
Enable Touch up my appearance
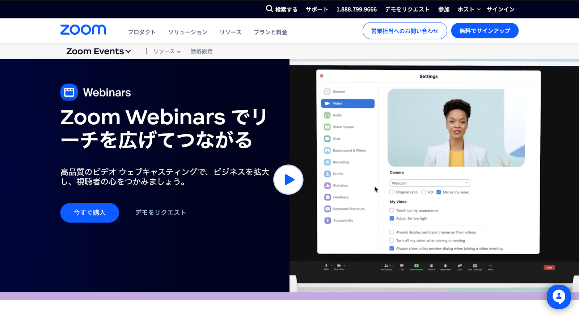(392, 210)
